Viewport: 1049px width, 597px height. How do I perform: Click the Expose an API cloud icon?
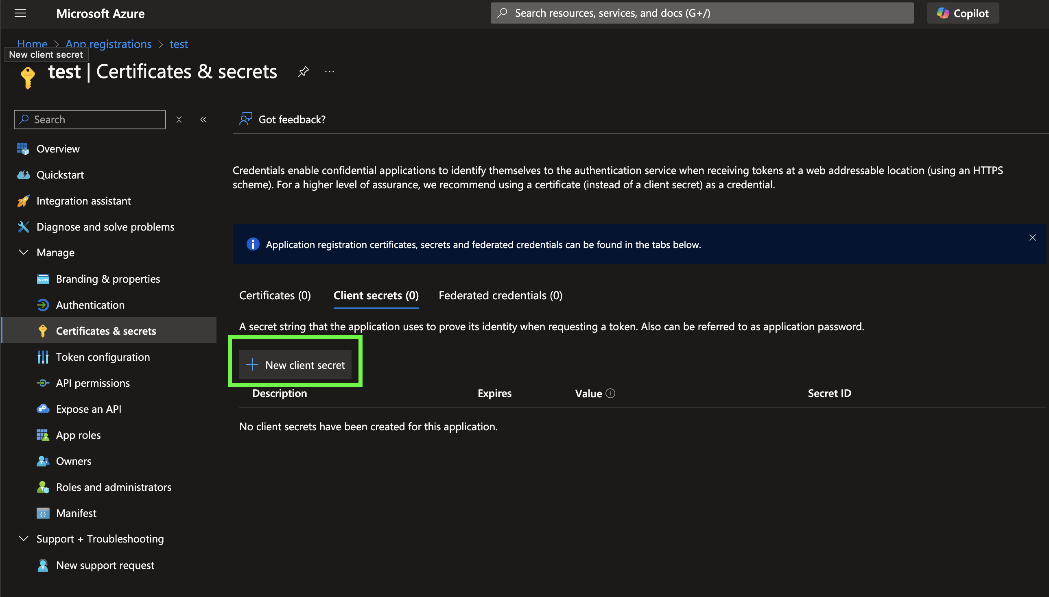[x=43, y=409]
